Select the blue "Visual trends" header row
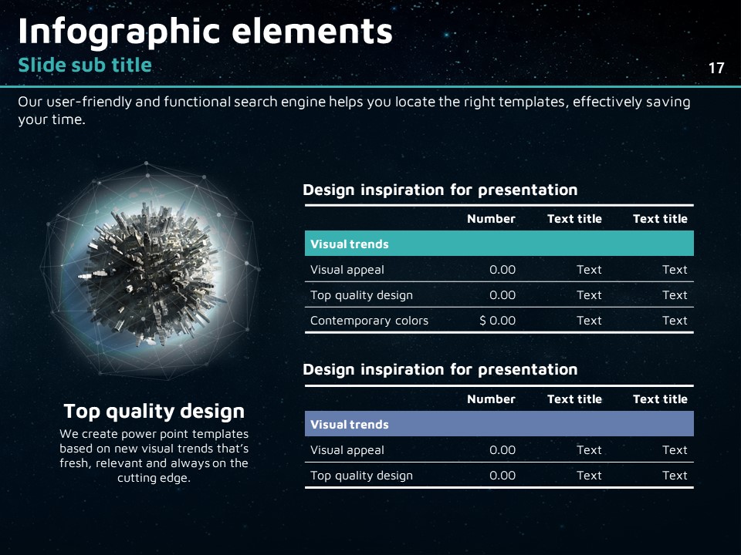741x555 pixels. (499, 424)
